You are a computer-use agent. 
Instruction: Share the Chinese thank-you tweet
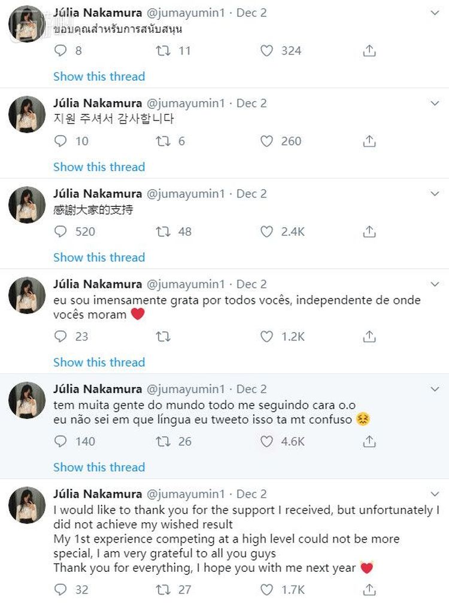(369, 232)
